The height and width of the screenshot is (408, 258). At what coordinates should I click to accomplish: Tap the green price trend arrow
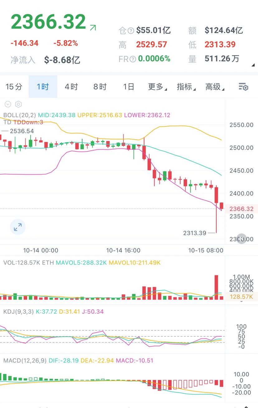93,28
